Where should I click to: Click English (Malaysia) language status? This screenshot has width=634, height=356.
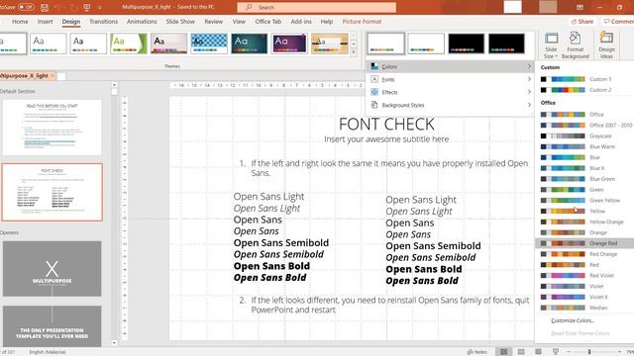coord(48,352)
